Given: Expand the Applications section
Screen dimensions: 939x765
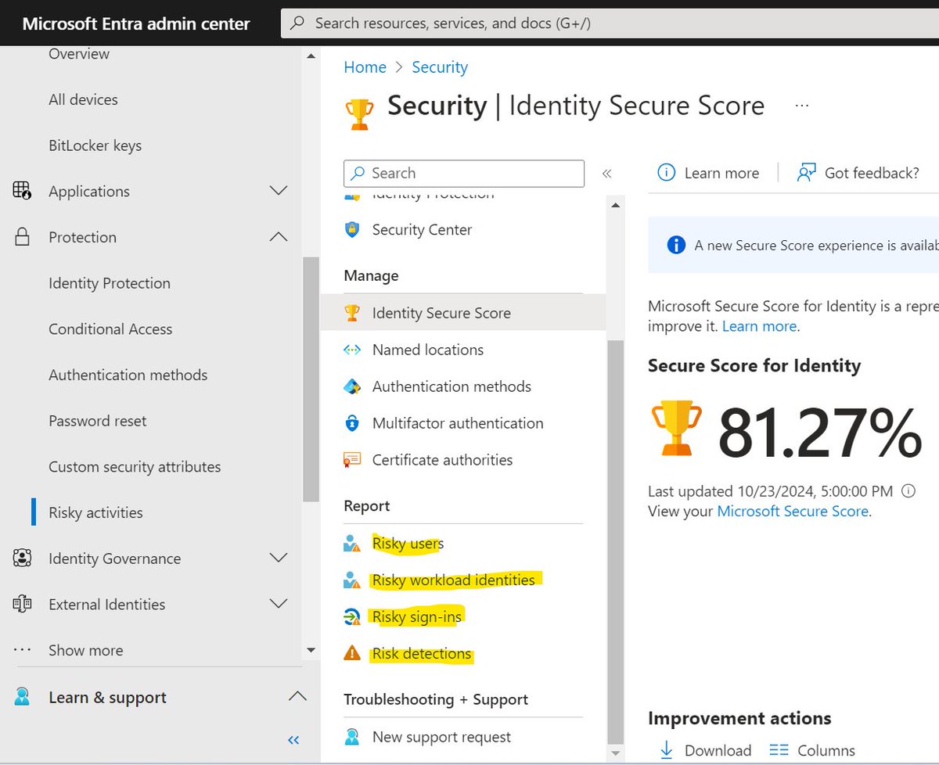Looking at the screenshot, I should 279,191.
